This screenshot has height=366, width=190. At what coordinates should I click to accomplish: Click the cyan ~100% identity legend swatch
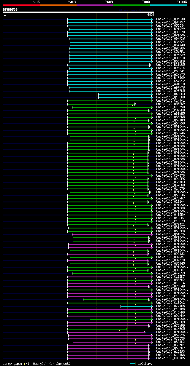point(169,5)
